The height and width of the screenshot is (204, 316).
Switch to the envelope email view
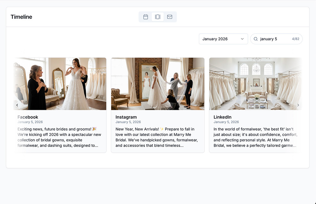pos(170,17)
